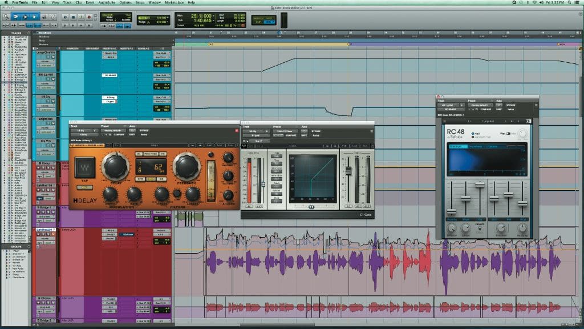The height and width of the screenshot is (329, 584).
Task: Click the Save button in H-Delay toolbar
Action: pos(230,145)
